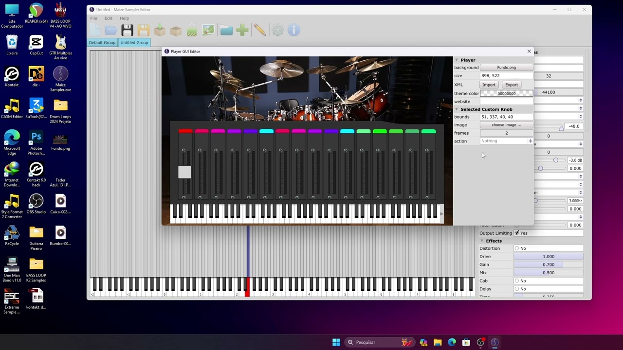
Task: Click the XML Import button
Action: [489, 85]
